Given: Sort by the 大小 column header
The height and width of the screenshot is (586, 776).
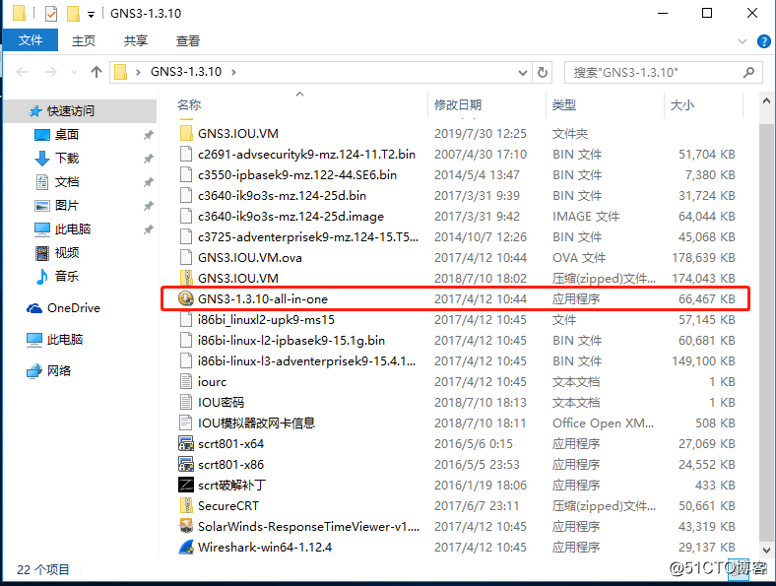Looking at the screenshot, I should coord(682,105).
